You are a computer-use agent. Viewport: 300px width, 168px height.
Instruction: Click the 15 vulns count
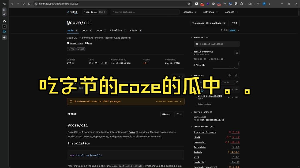click(x=144, y=63)
